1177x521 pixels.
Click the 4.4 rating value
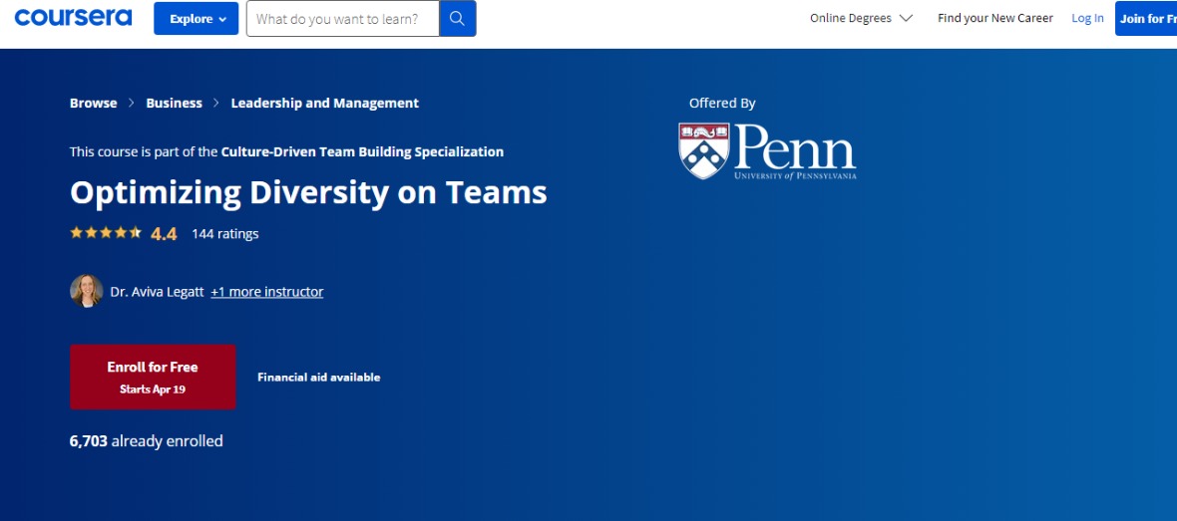[164, 234]
